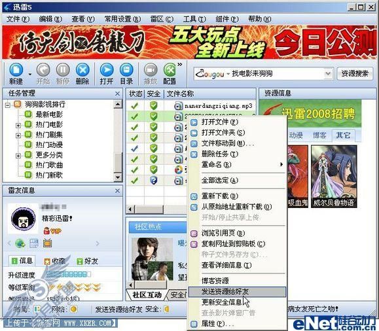Open the 雷区 menu

[x=162, y=19]
